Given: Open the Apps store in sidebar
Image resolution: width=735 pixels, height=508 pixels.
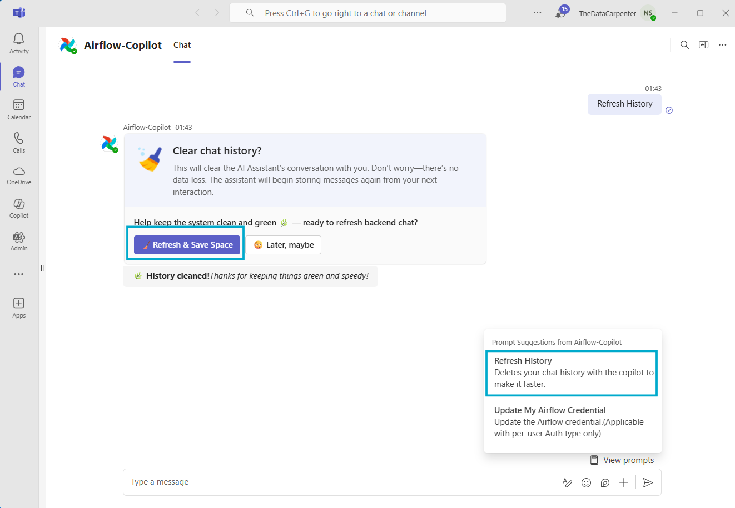Looking at the screenshot, I should pos(19,308).
